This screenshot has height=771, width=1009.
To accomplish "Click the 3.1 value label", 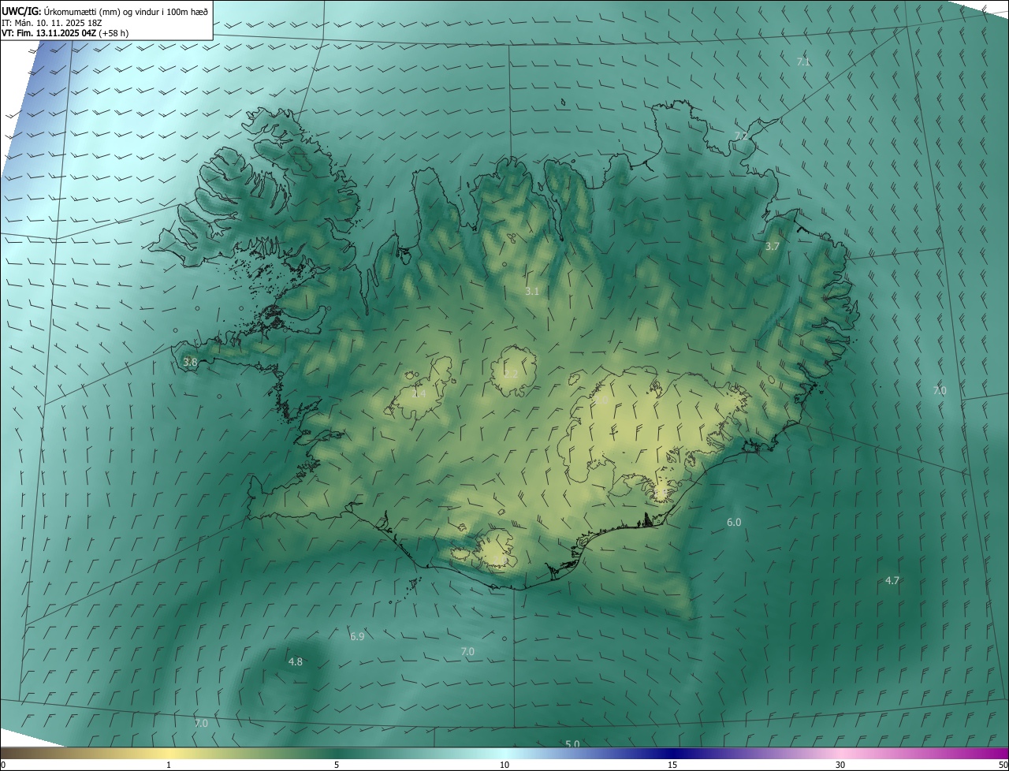I will click(532, 292).
